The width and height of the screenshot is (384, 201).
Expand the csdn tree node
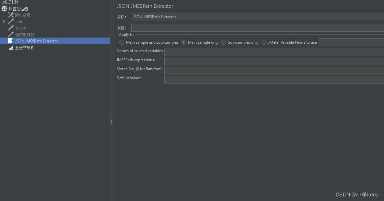[x=4, y=21]
